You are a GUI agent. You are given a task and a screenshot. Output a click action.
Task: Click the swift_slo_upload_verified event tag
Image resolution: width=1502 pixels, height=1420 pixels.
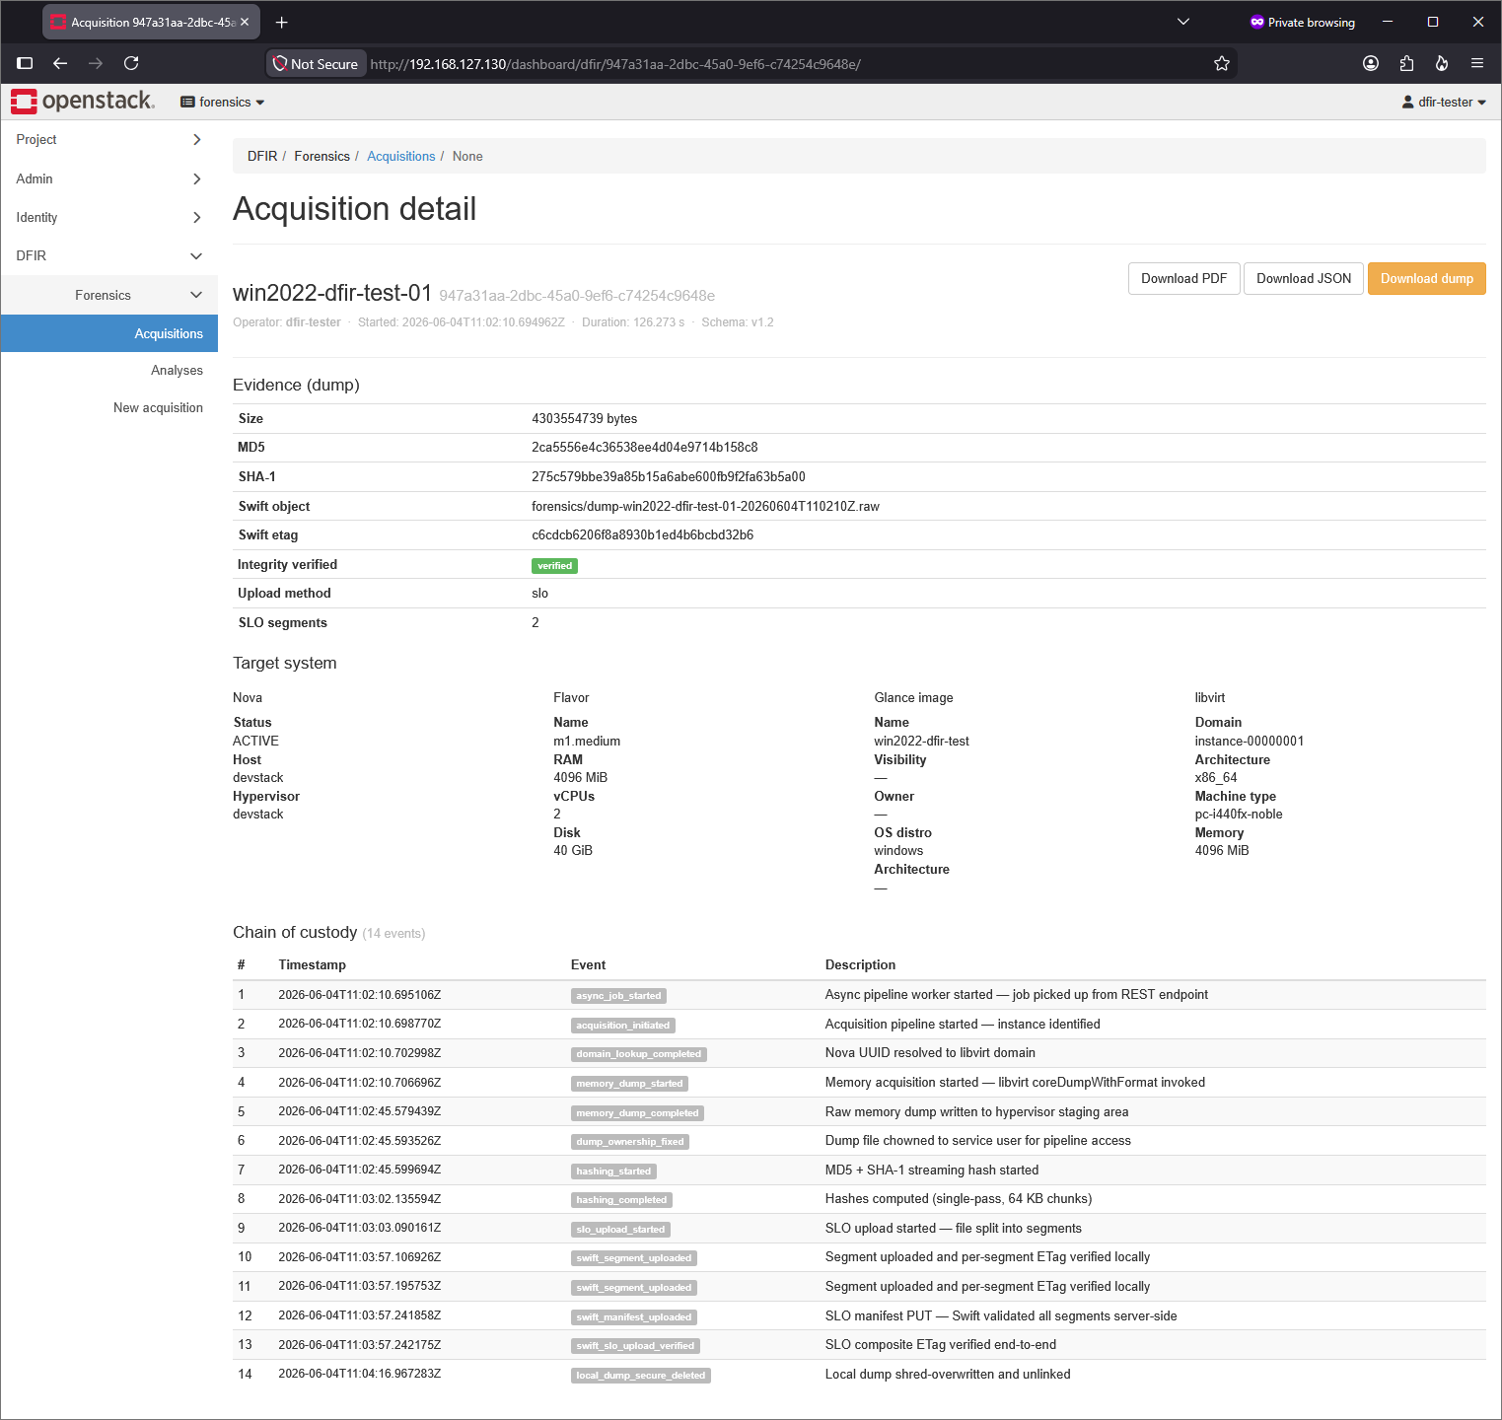click(x=635, y=1346)
